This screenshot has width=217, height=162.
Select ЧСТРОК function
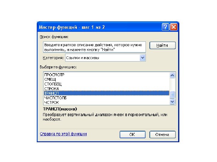tap(107, 103)
